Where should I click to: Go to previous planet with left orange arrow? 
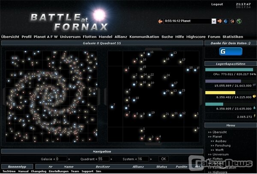[x=161, y=21]
